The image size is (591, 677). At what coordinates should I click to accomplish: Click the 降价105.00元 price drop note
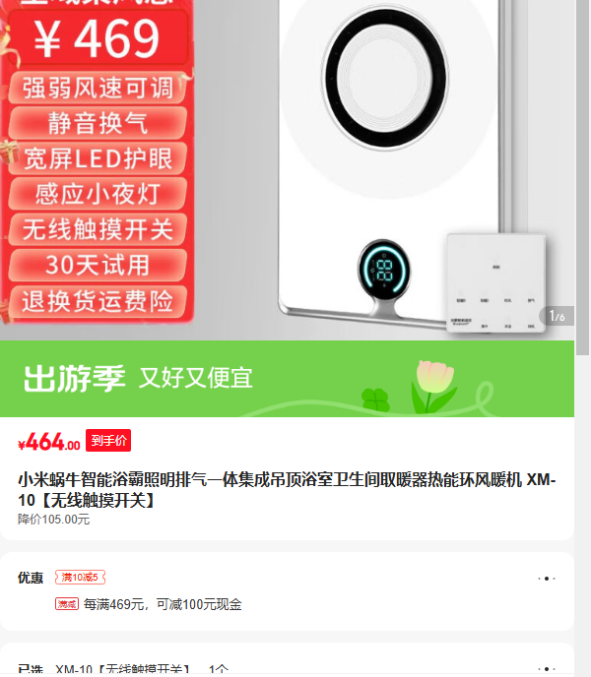(53, 519)
